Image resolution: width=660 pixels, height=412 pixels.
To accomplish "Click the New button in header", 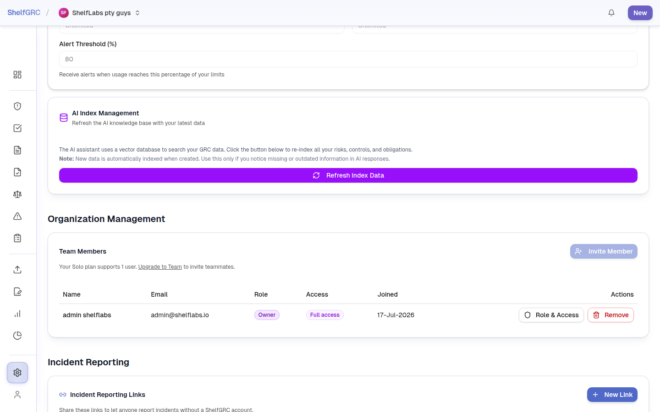I will pyautogui.click(x=640, y=13).
